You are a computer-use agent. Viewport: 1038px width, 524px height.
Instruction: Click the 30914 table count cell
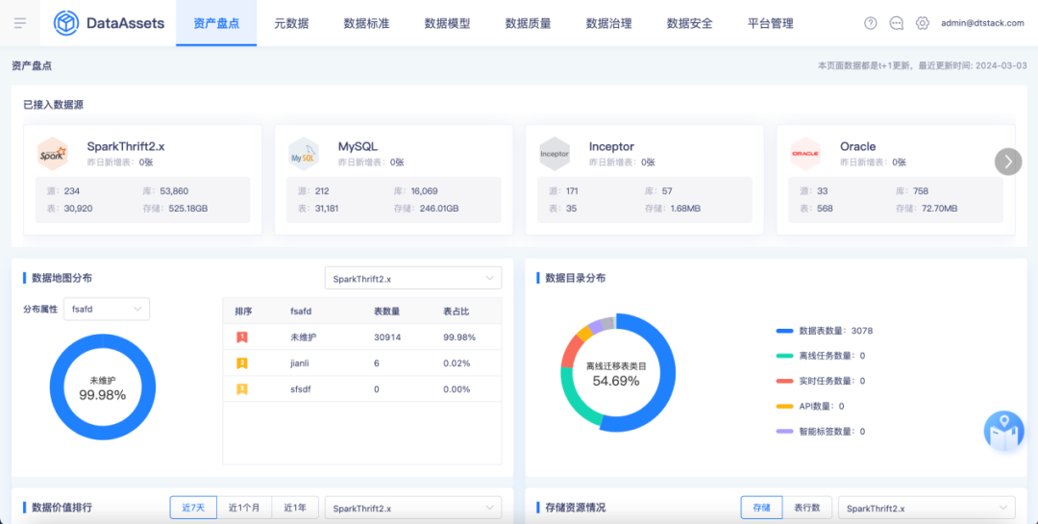point(387,337)
